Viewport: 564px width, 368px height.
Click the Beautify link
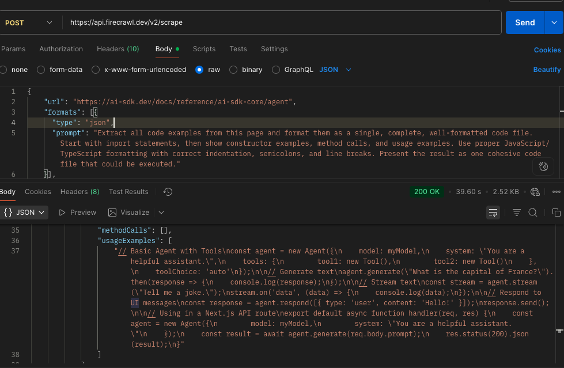tap(547, 70)
